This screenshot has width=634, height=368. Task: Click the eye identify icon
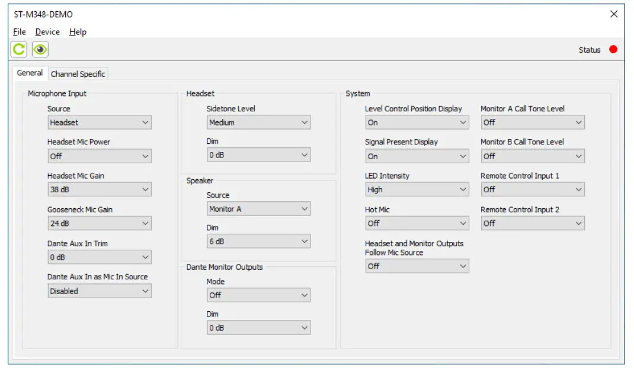[40, 50]
